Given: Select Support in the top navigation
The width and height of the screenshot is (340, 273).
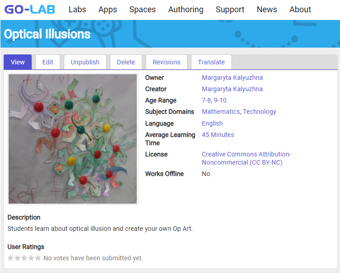Looking at the screenshot, I should point(230,10).
